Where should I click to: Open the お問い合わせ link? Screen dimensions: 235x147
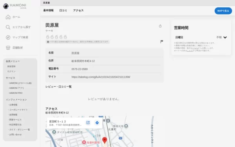[x=15, y=134]
